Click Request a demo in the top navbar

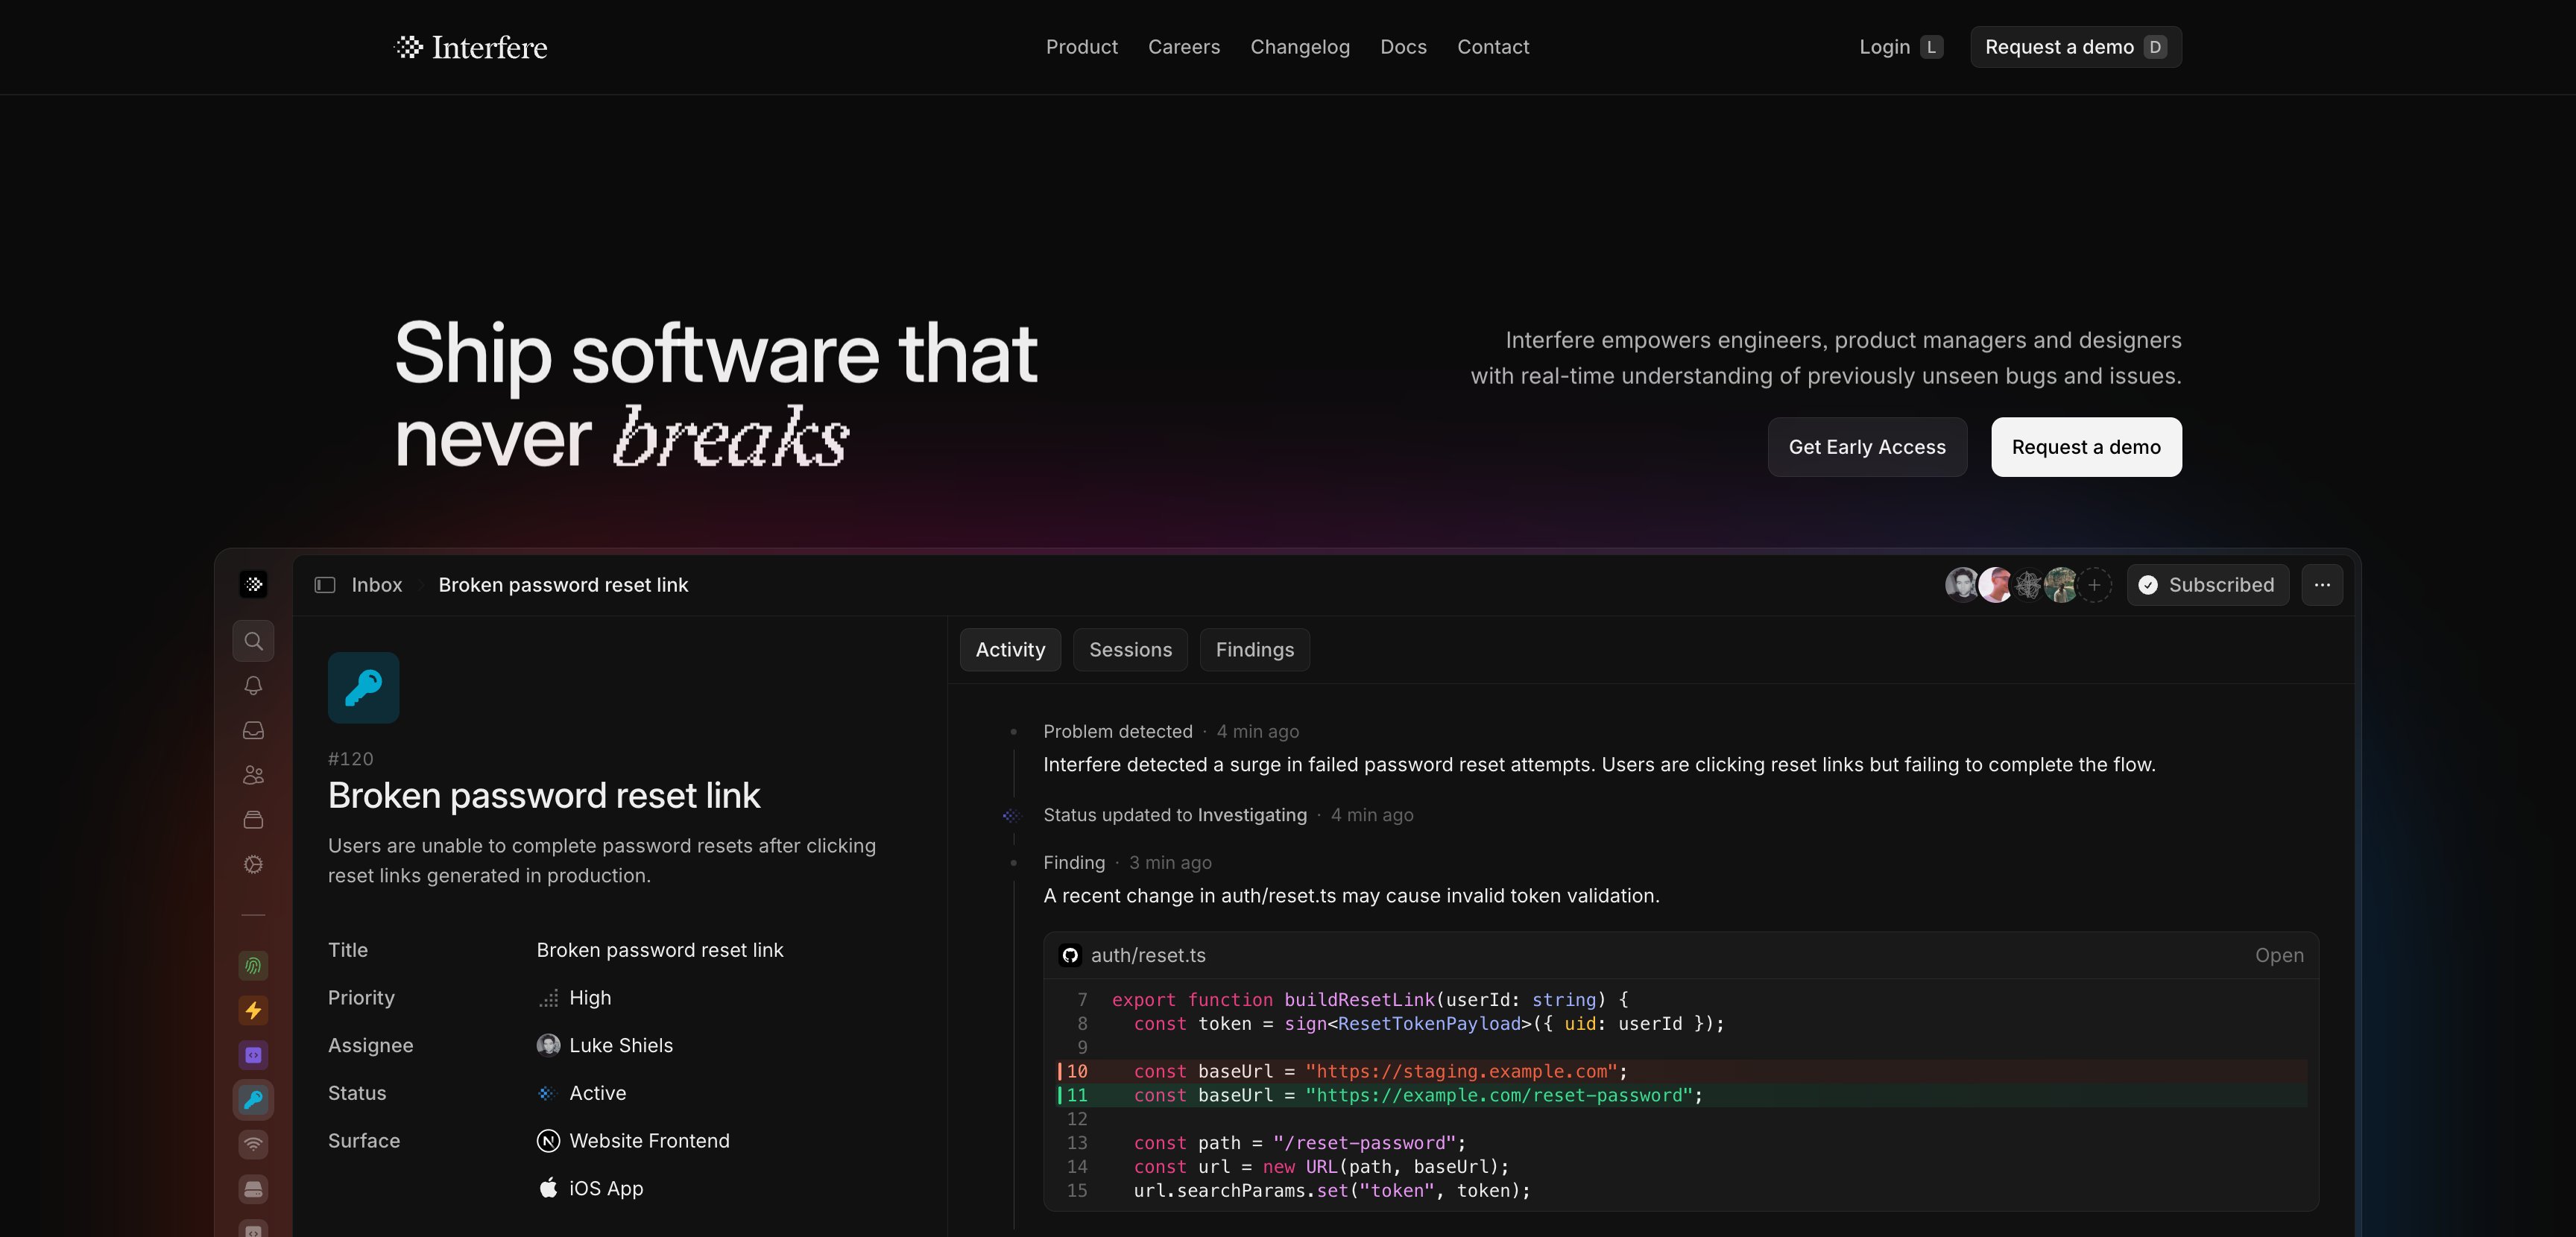(x=2076, y=47)
